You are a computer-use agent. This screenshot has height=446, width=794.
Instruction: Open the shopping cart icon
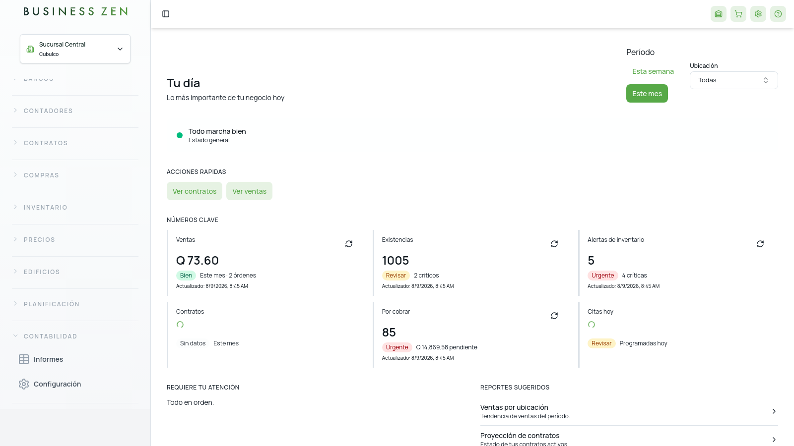[x=738, y=14]
